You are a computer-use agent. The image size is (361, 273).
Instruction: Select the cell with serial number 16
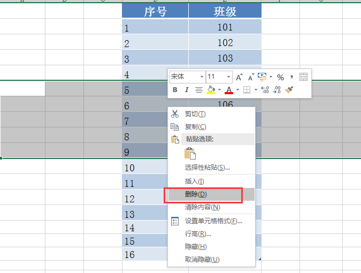145,254
